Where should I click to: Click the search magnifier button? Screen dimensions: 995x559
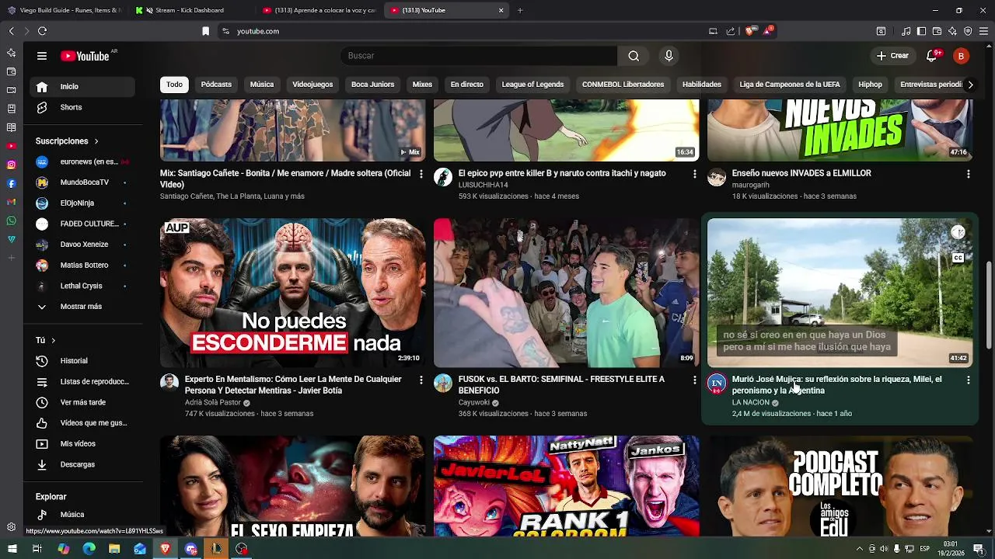(634, 56)
